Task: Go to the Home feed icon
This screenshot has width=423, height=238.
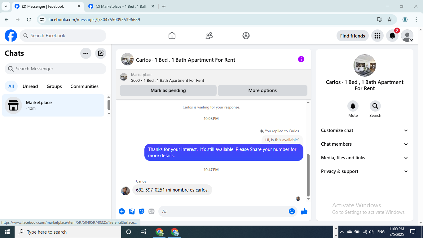Action: pyautogui.click(x=172, y=36)
